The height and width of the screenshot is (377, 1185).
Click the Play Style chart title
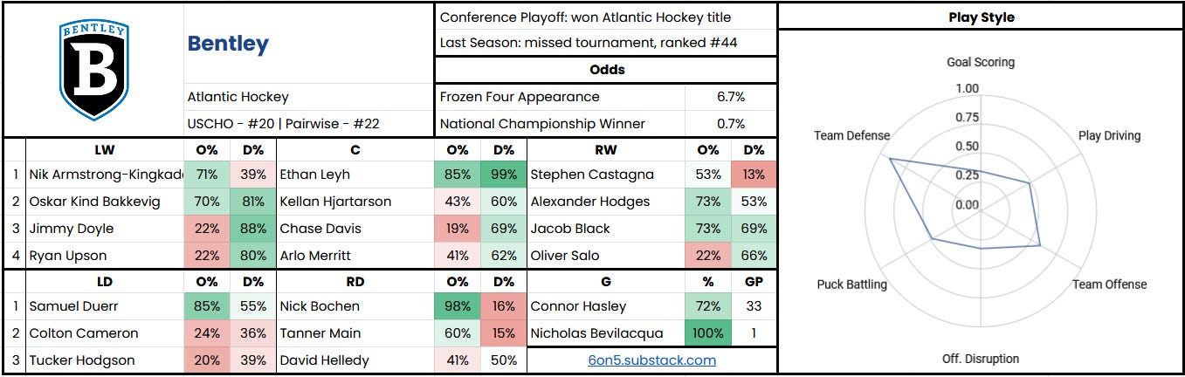pyautogui.click(x=982, y=17)
